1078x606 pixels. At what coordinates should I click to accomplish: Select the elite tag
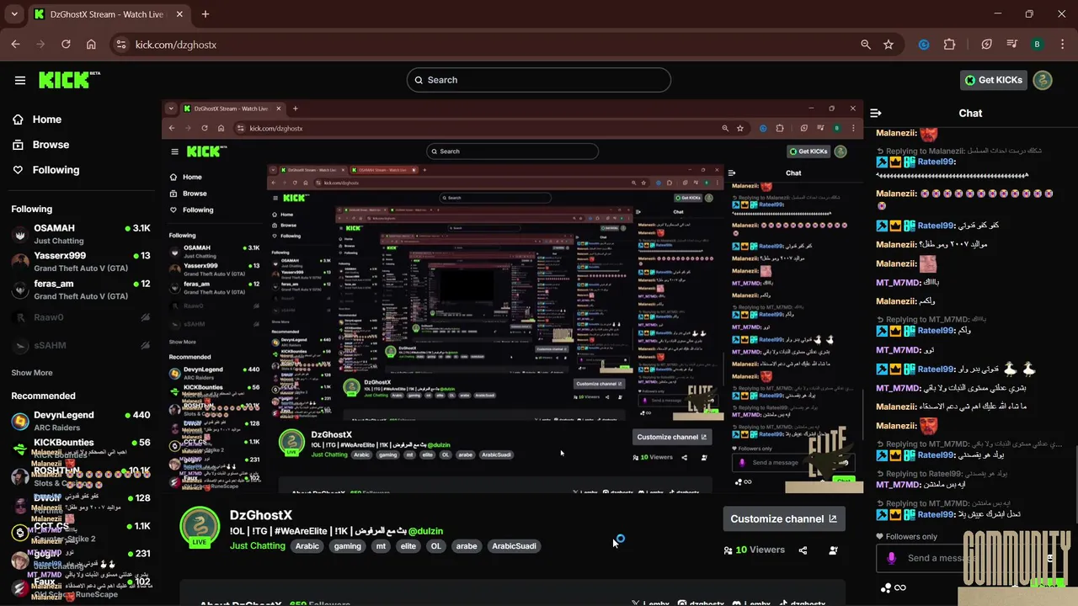[408, 546]
